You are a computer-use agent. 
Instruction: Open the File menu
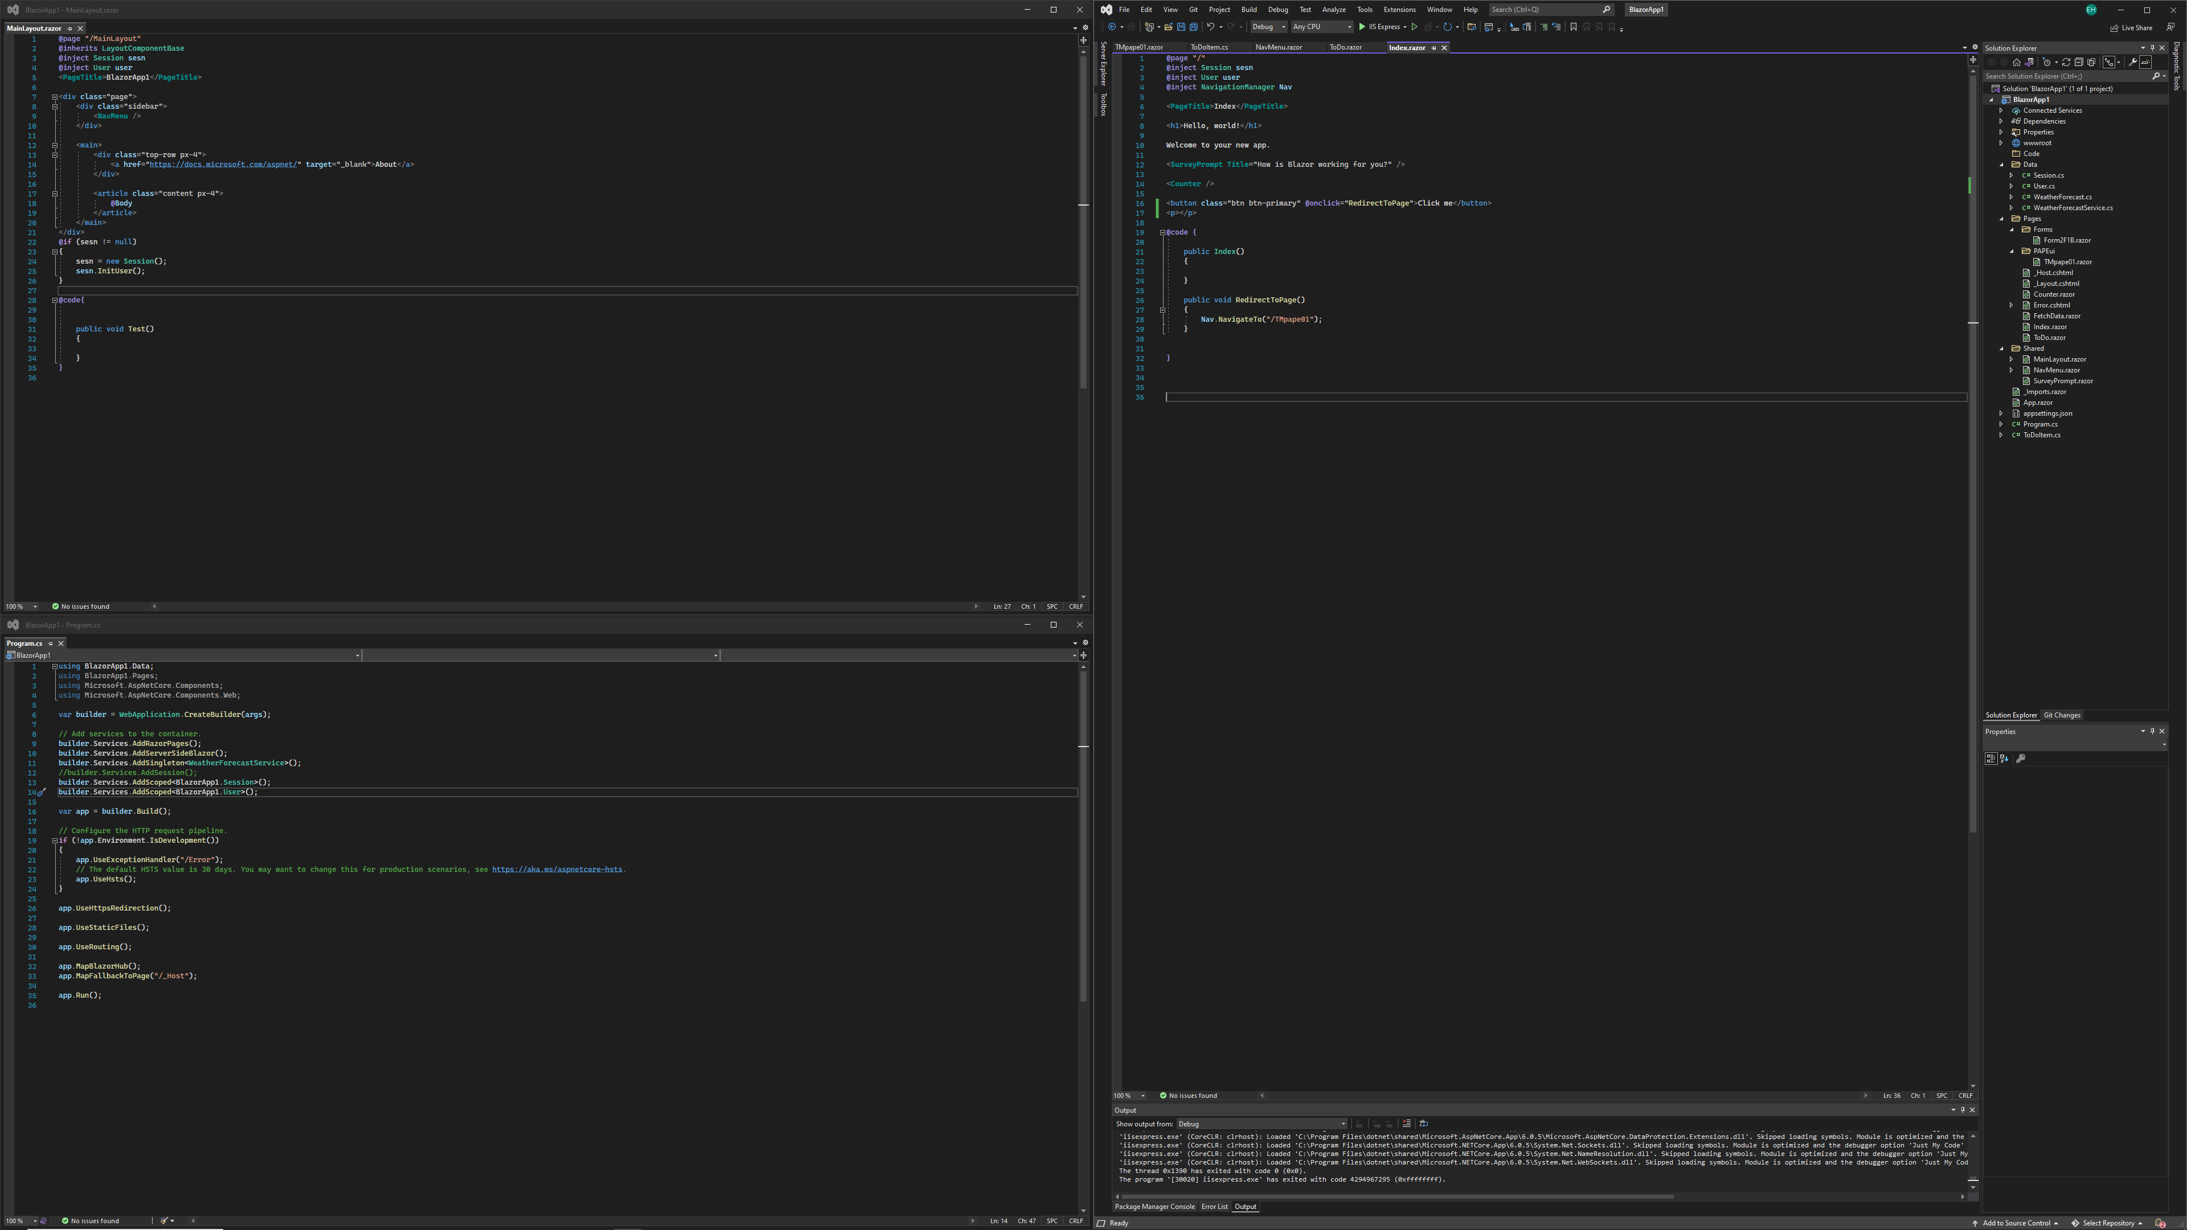click(1124, 10)
